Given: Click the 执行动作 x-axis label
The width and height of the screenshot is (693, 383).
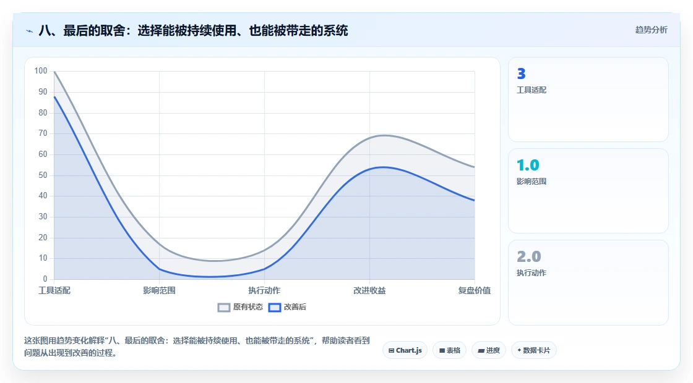Looking at the screenshot, I should (x=264, y=290).
